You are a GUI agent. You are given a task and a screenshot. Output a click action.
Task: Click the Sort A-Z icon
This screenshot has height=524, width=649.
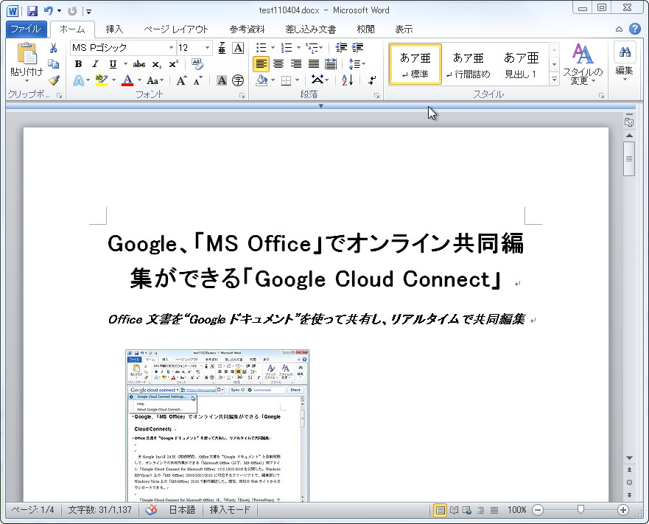(347, 80)
